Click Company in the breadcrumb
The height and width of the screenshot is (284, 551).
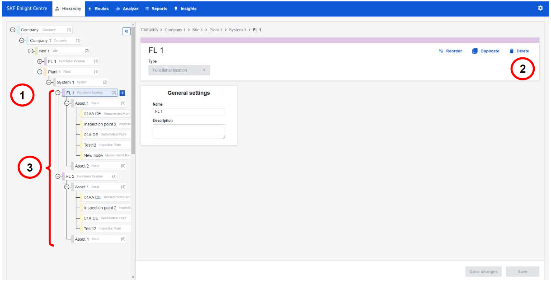[x=150, y=30]
